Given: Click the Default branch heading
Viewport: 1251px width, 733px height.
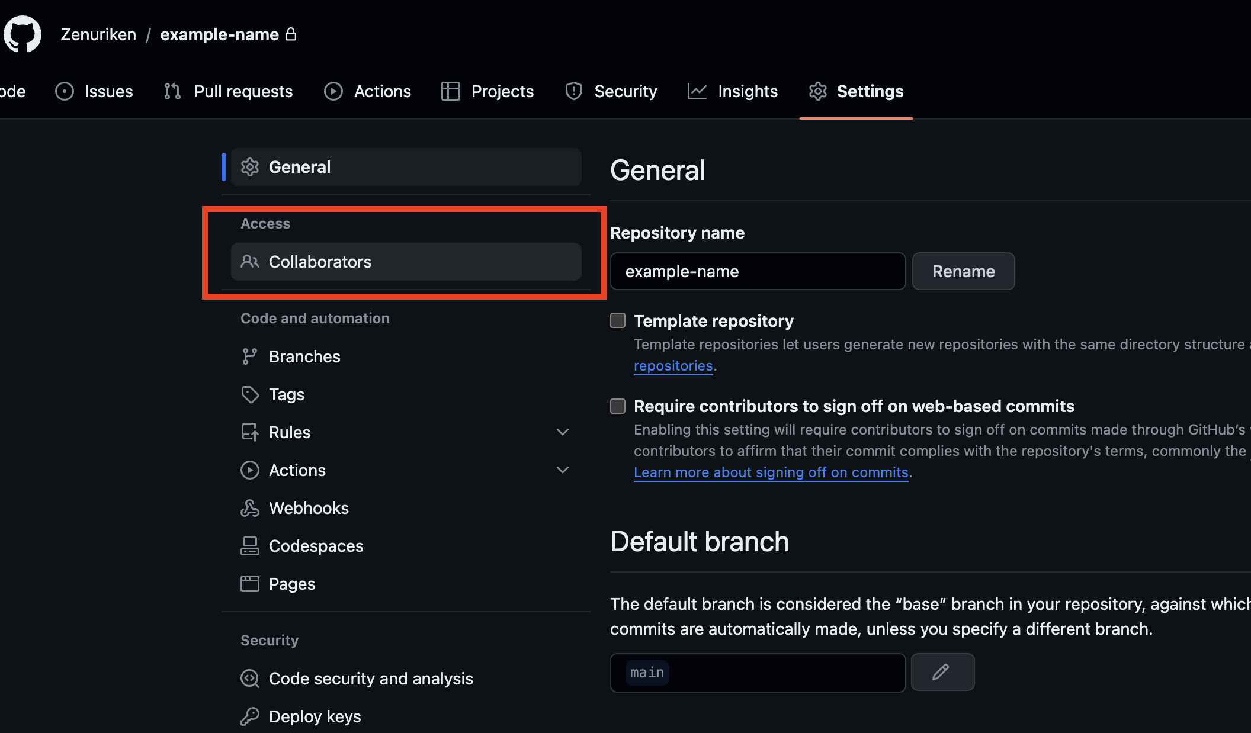Looking at the screenshot, I should coord(700,542).
